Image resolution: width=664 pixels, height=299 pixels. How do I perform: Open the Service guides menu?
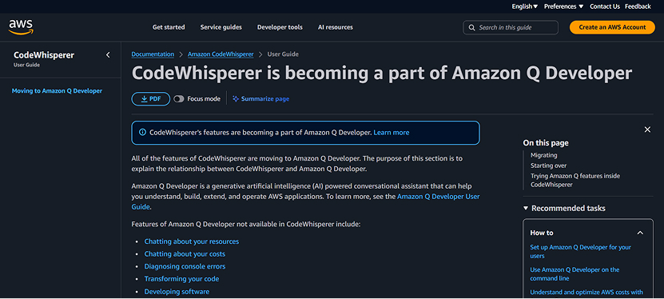coord(221,27)
